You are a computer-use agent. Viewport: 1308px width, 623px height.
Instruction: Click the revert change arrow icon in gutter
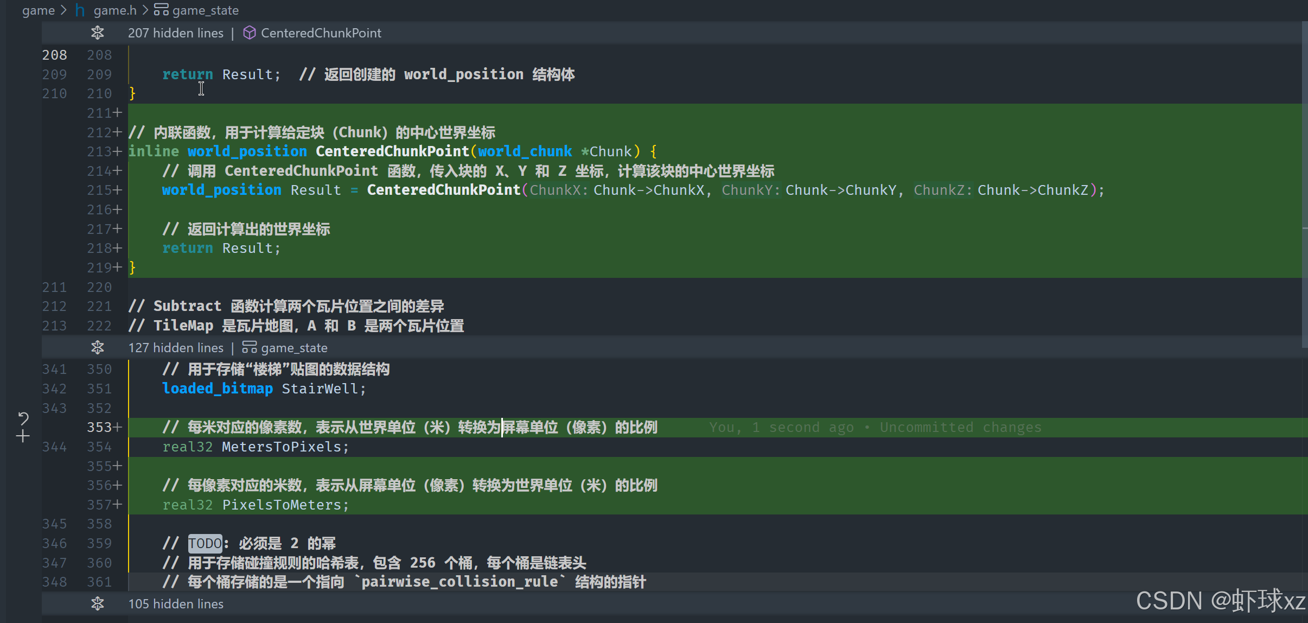click(x=23, y=418)
